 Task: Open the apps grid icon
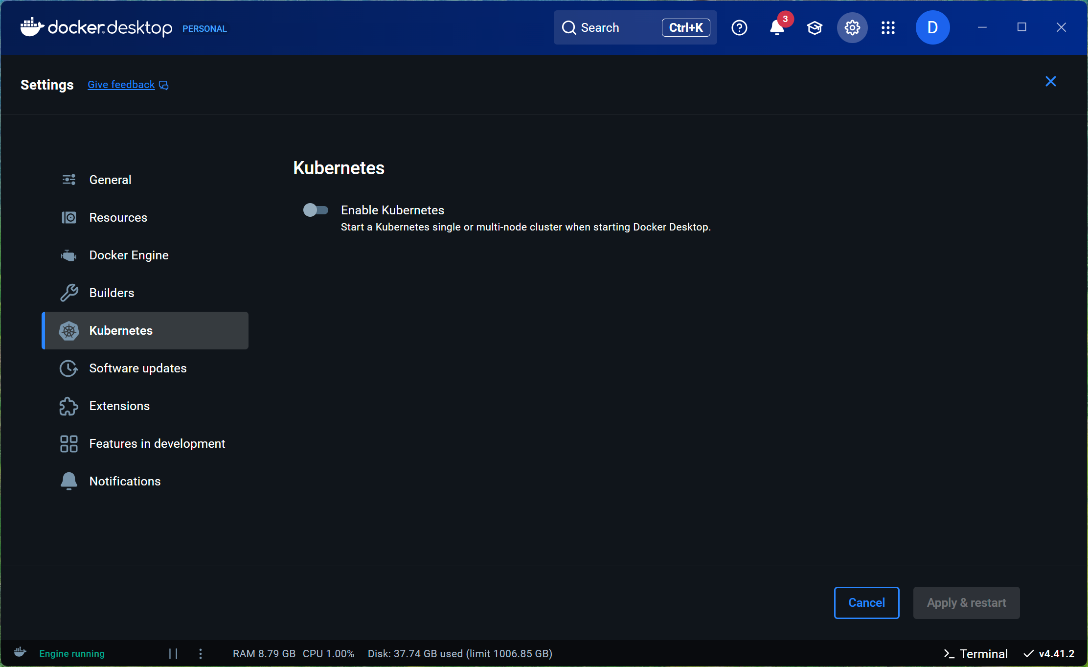point(888,28)
